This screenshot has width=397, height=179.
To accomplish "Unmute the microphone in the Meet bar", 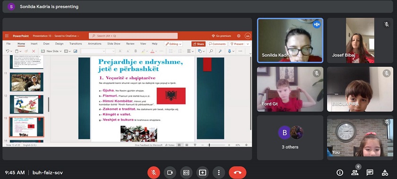I will (x=154, y=172).
